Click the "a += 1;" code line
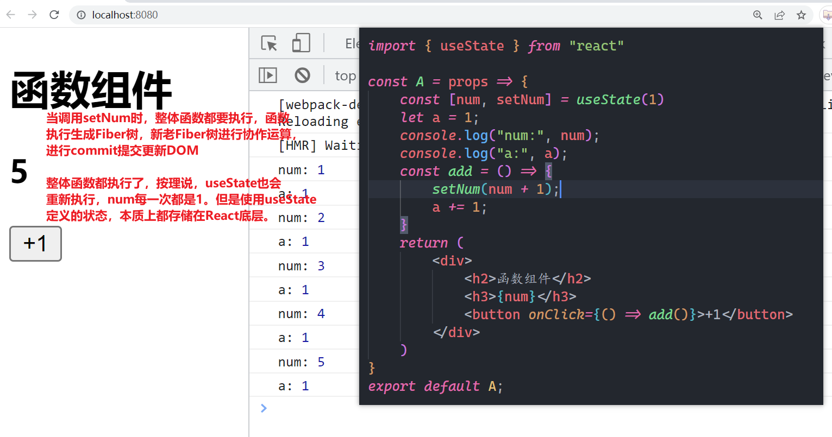The image size is (832, 437). click(460, 207)
